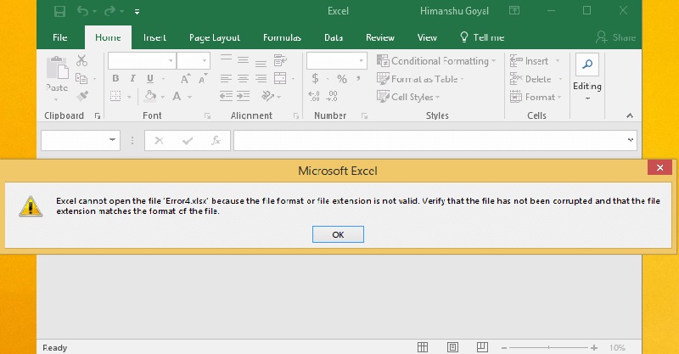Click the Comma Style icon

[x=358, y=78]
